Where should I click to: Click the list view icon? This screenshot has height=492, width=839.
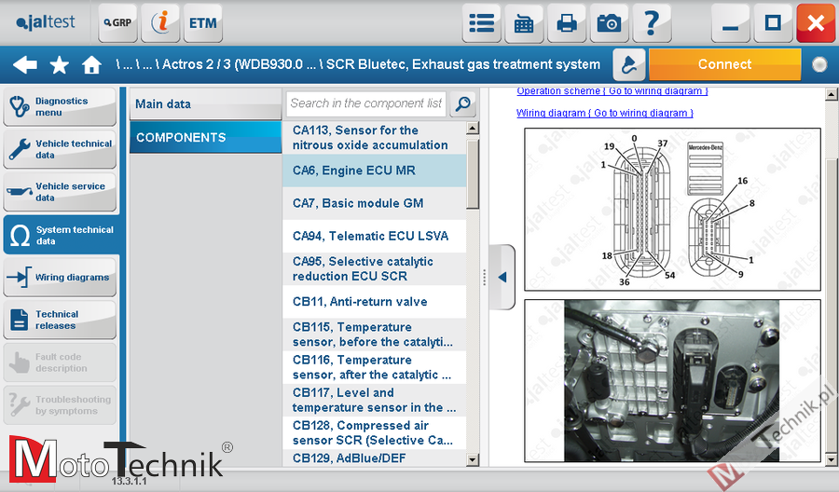point(482,23)
